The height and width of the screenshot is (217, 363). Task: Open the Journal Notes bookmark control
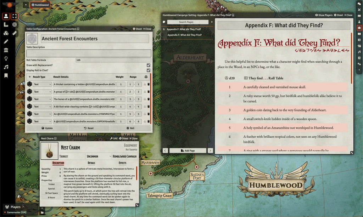[x=6, y=75]
